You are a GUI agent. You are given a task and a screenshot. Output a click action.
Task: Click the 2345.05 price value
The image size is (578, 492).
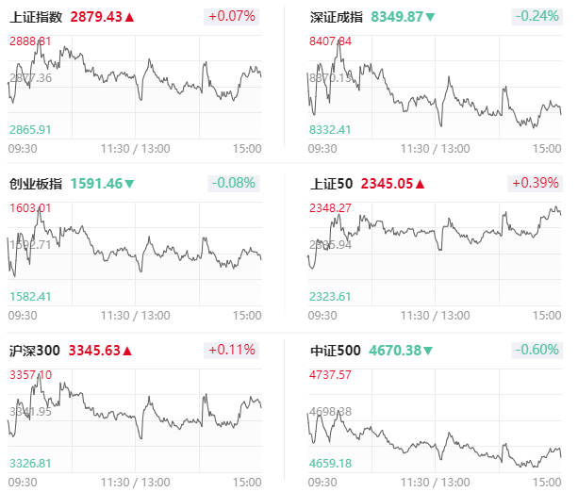click(387, 184)
